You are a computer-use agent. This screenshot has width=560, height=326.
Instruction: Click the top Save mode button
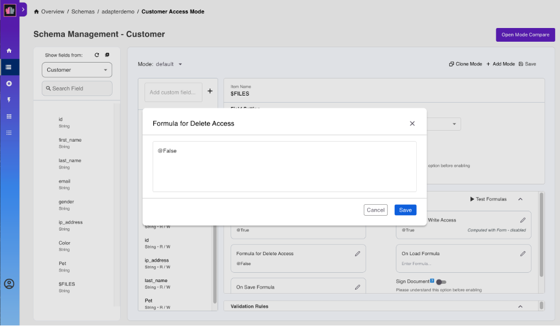pyautogui.click(x=528, y=64)
